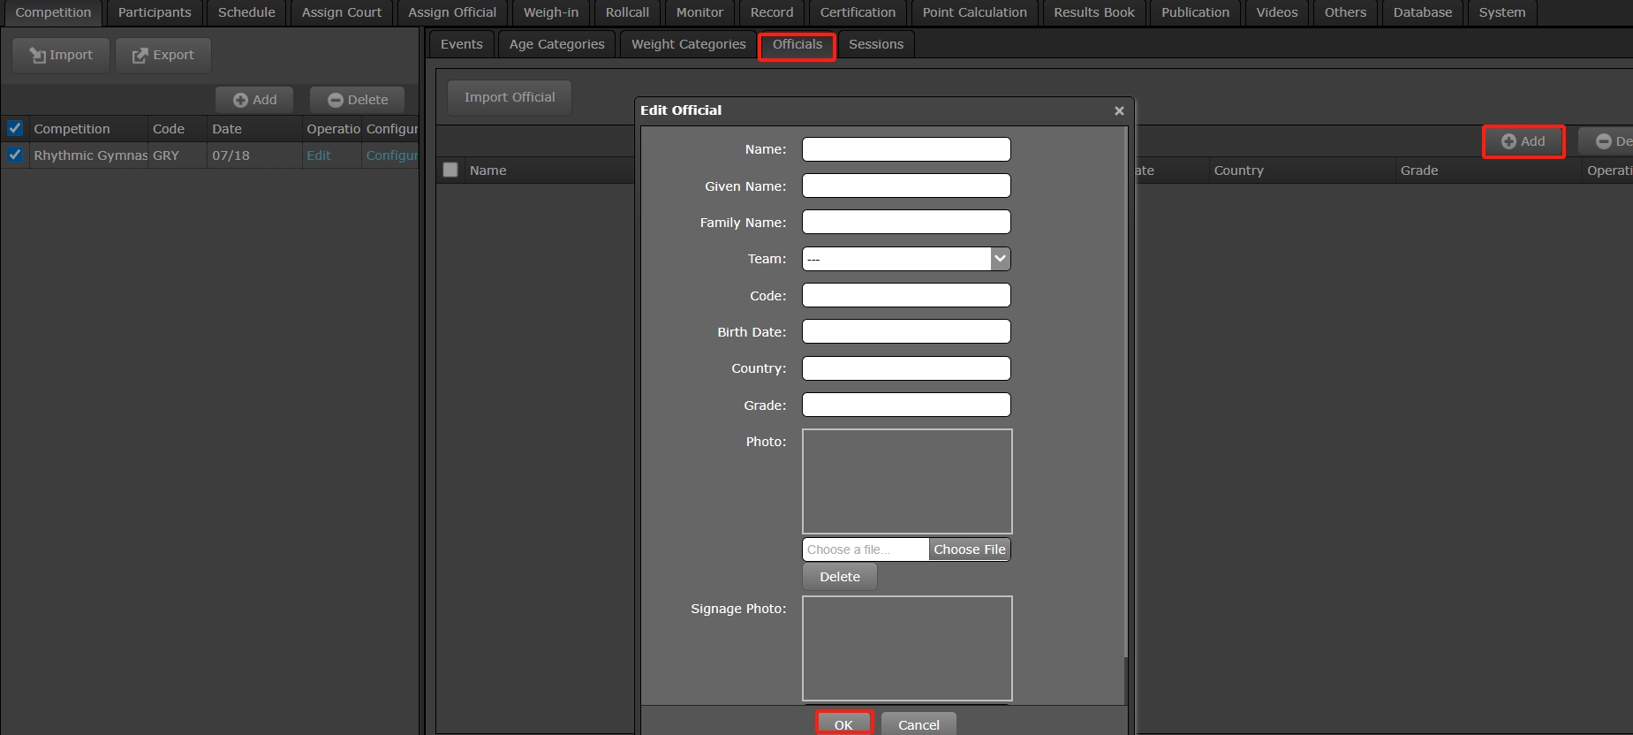Click the Birth Date input field
The height and width of the screenshot is (735, 1633).
pyautogui.click(x=906, y=331)
